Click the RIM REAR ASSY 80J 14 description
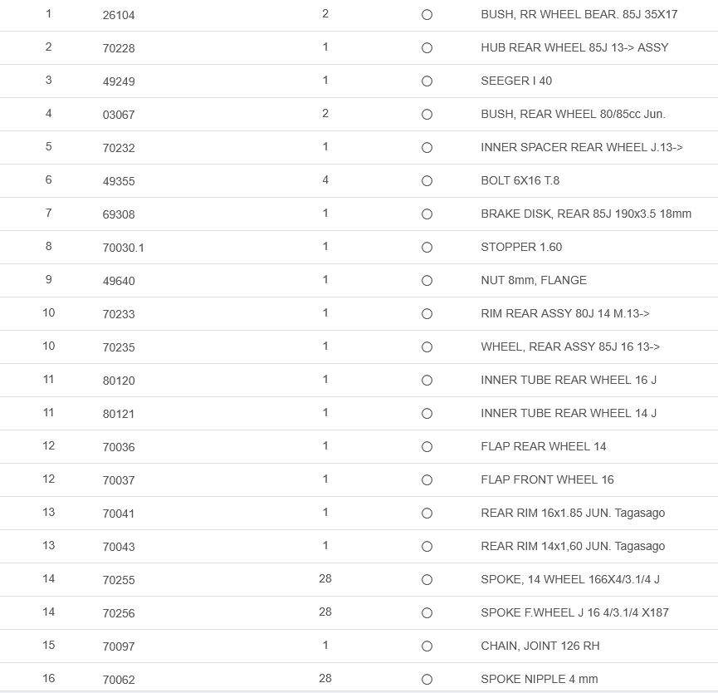The height and width of the screenshot is (693, 718). pos(564,314)
